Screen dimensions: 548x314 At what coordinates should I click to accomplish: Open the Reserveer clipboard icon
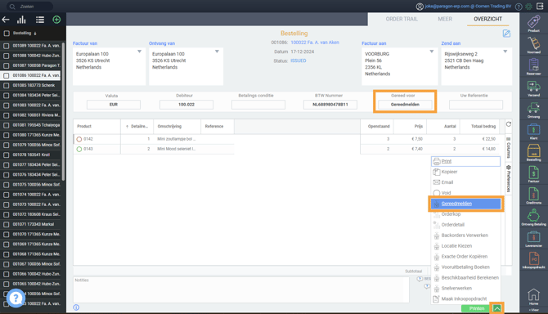pyautogui.click(x=533, y=66)
